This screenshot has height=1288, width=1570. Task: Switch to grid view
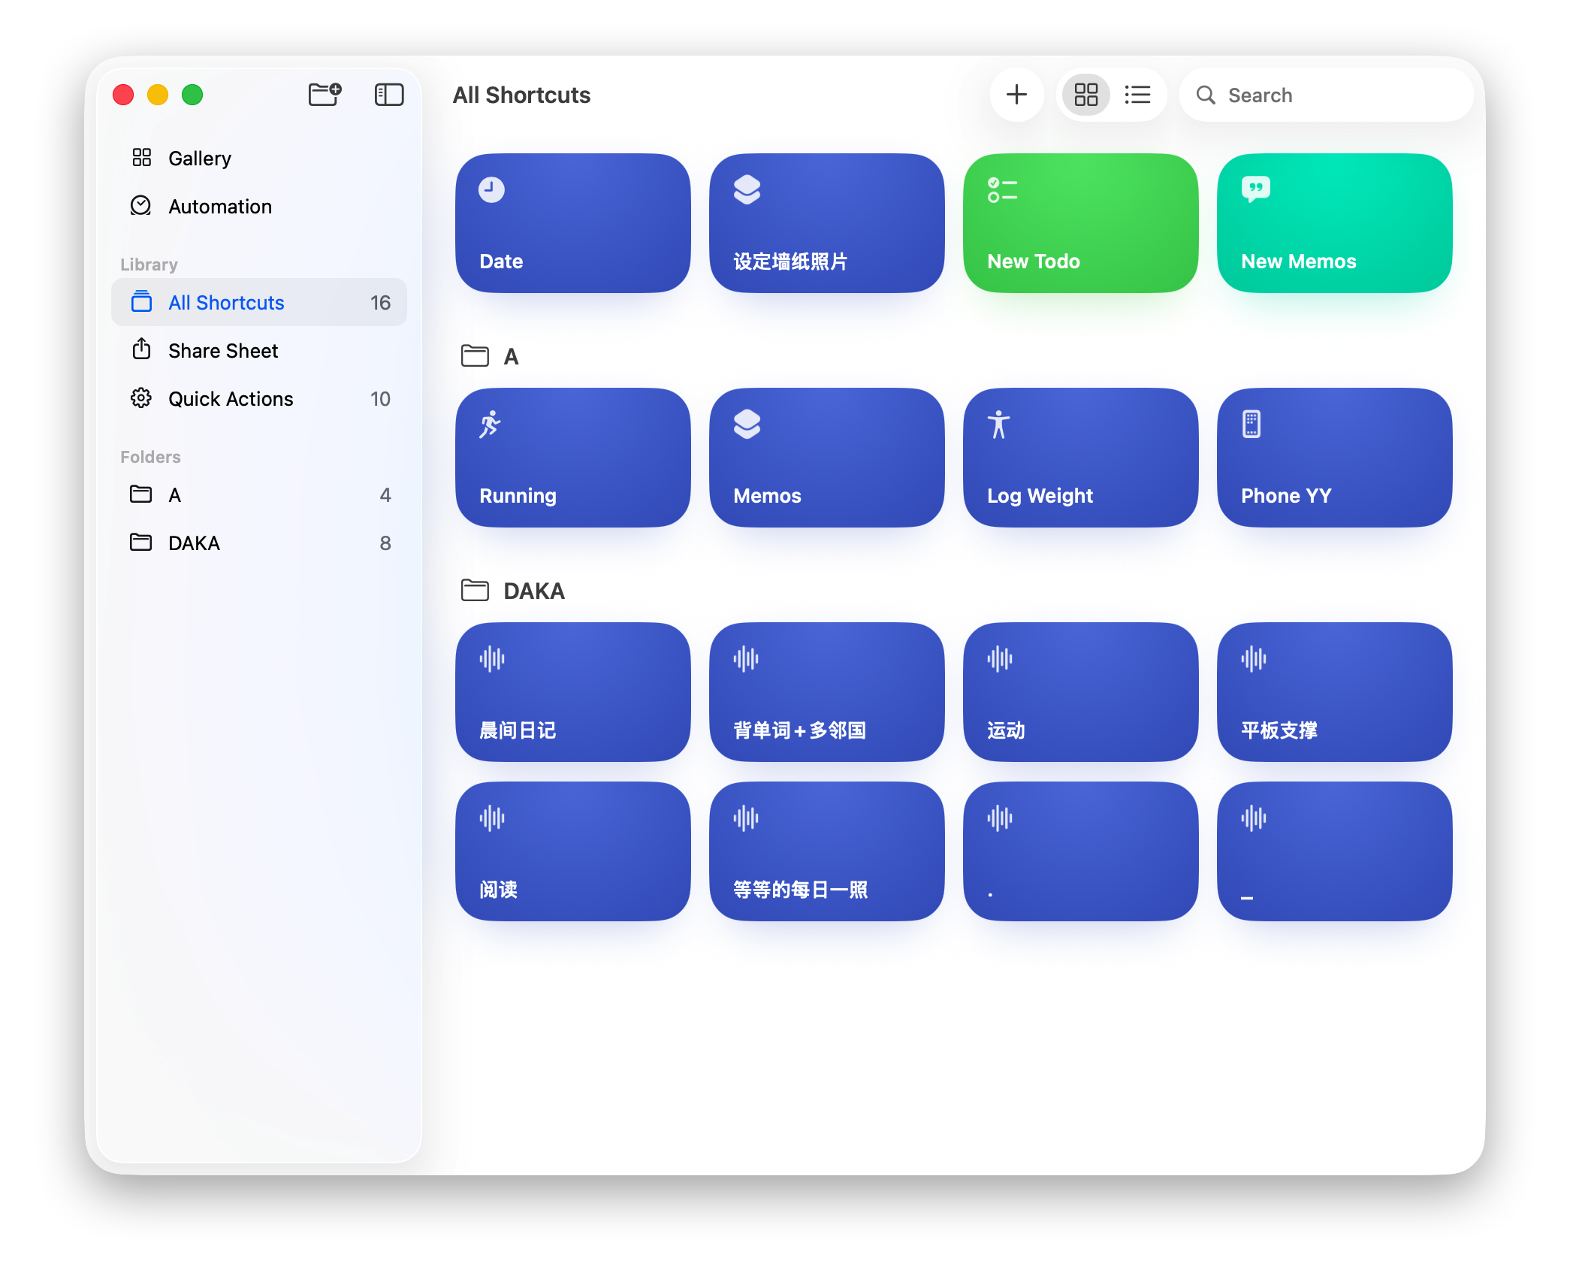[x=1085, y=95]
